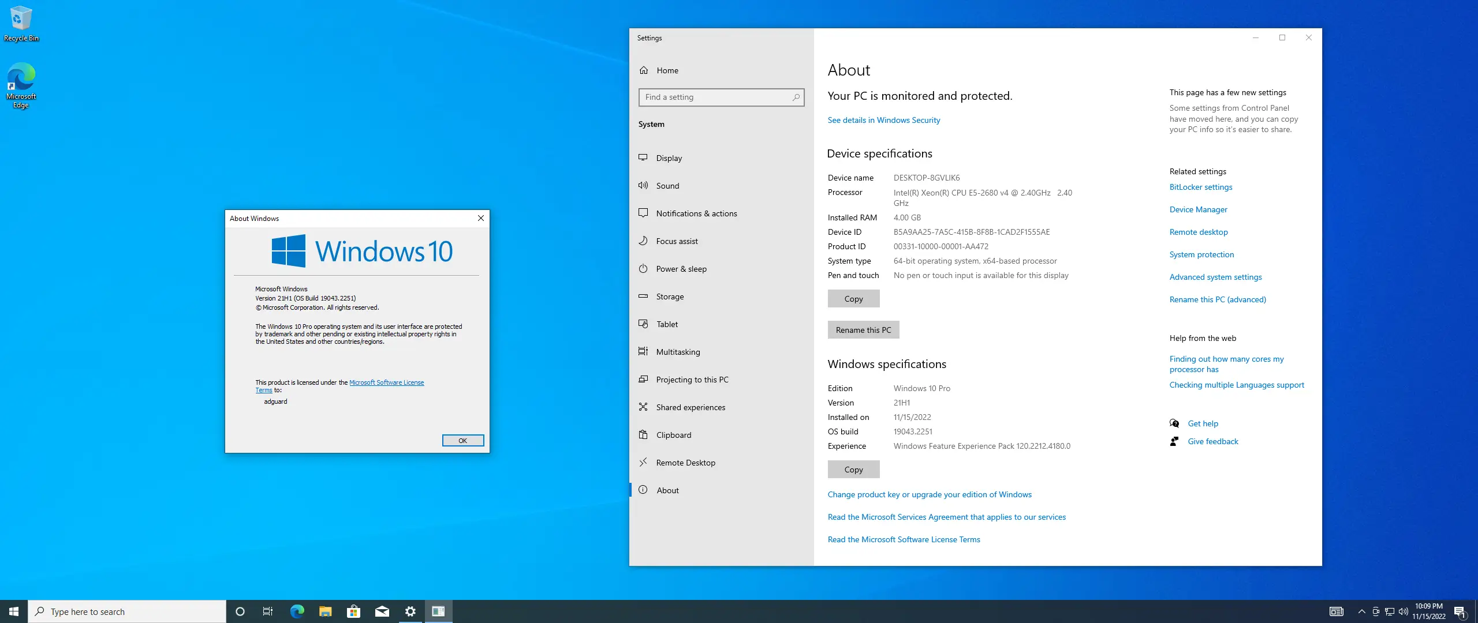Screen dimensions: 1478x623
Task: Click OK in the About Windows dialog
Action: [x=463, y=440]
